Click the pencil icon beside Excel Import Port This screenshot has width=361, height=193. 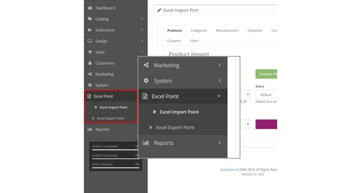(x=159, y=10)
